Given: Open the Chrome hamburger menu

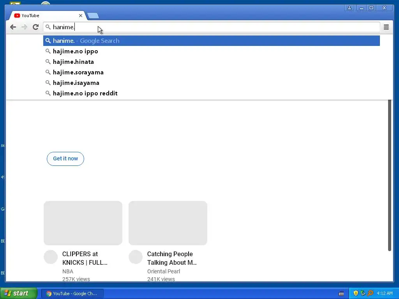Looking at the screenshot, I should tap(386, 27).
